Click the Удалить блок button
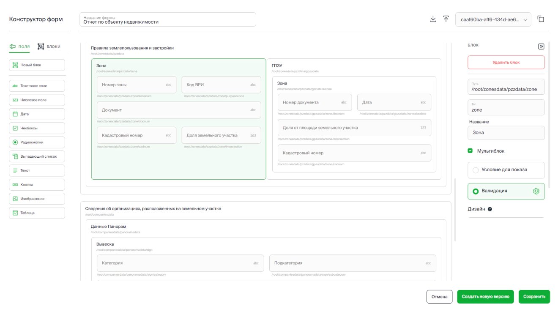 coord(506,62)
